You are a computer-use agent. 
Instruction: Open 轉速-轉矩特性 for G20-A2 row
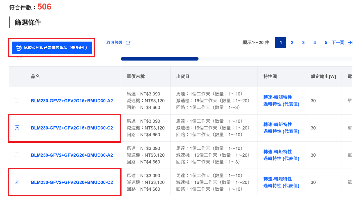coord(277,152)
